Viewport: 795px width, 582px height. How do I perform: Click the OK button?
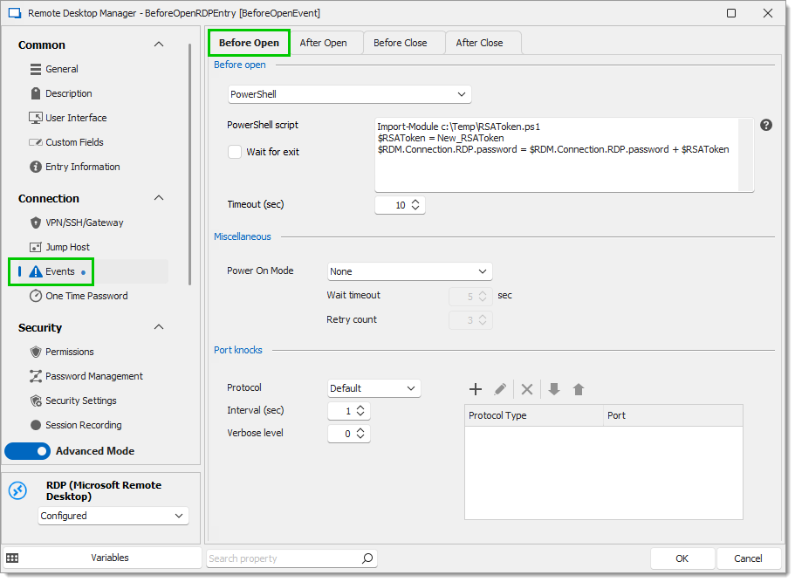tap(682, 558)
